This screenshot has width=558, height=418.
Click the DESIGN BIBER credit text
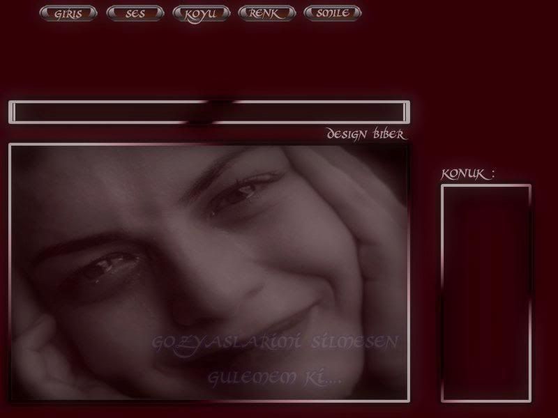coord(365,134)
